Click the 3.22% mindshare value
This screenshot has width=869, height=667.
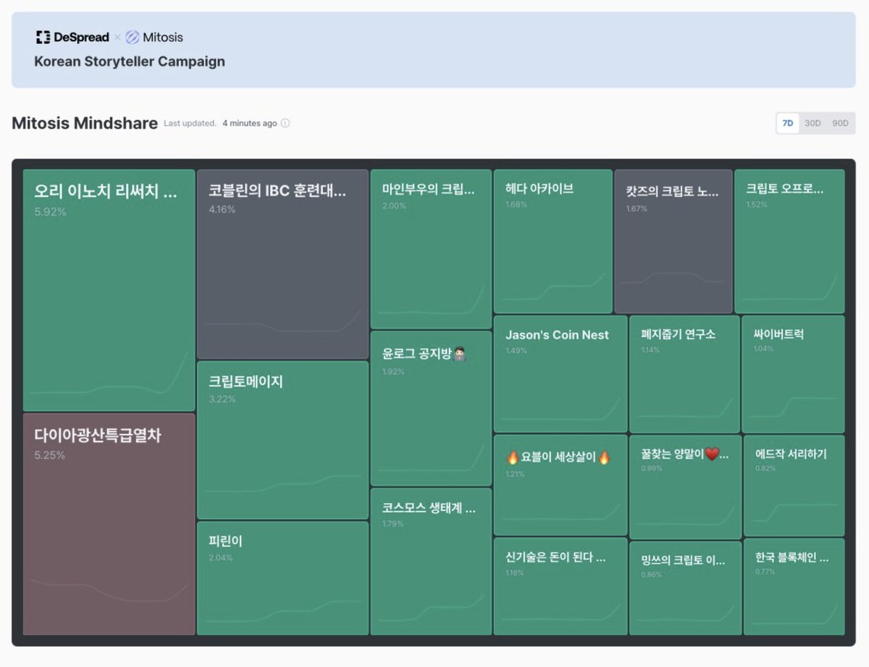(222, 399)
